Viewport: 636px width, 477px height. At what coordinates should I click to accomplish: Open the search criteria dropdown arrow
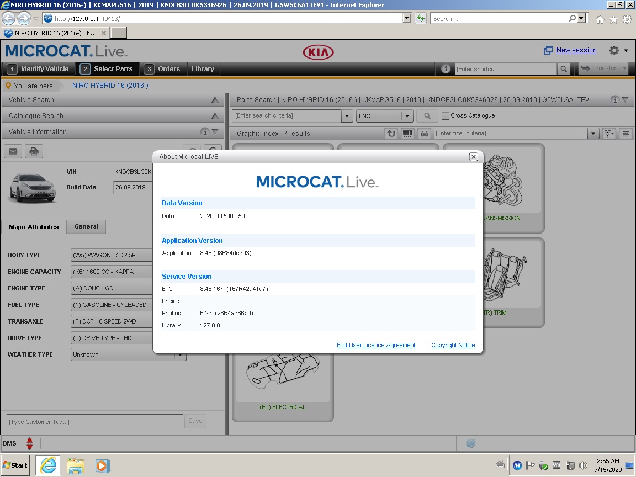347,116
